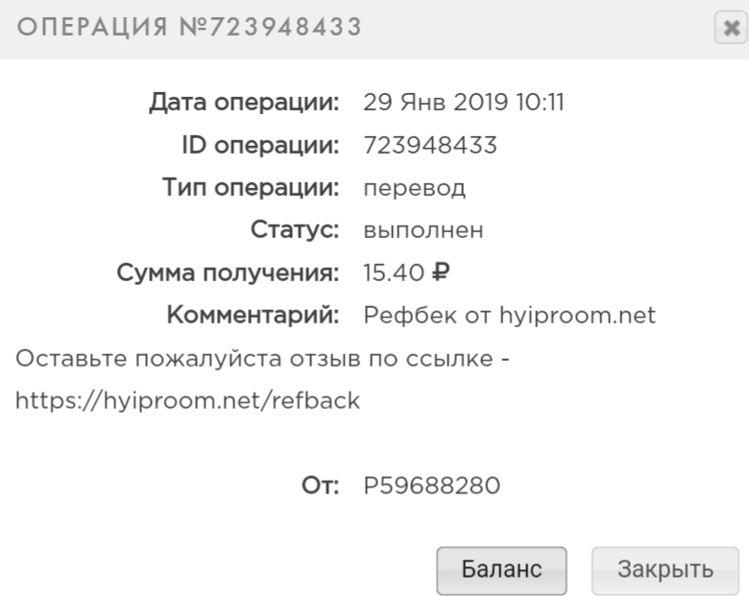The height and width of the screenshot is (596, 749).
Task: Open the Баланс button
Action: (501, 570)
